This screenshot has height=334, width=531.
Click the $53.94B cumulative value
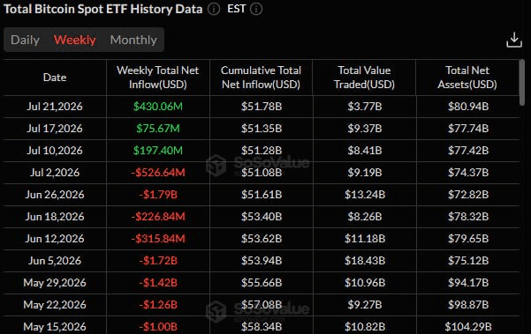(x=262, y=261)
